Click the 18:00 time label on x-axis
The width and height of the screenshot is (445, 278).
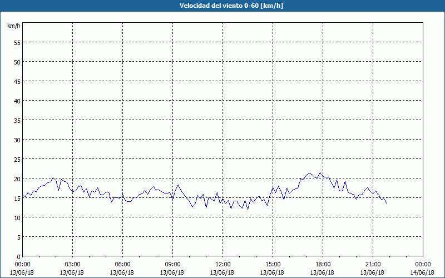pyautogui.click(x=323, y=265)
